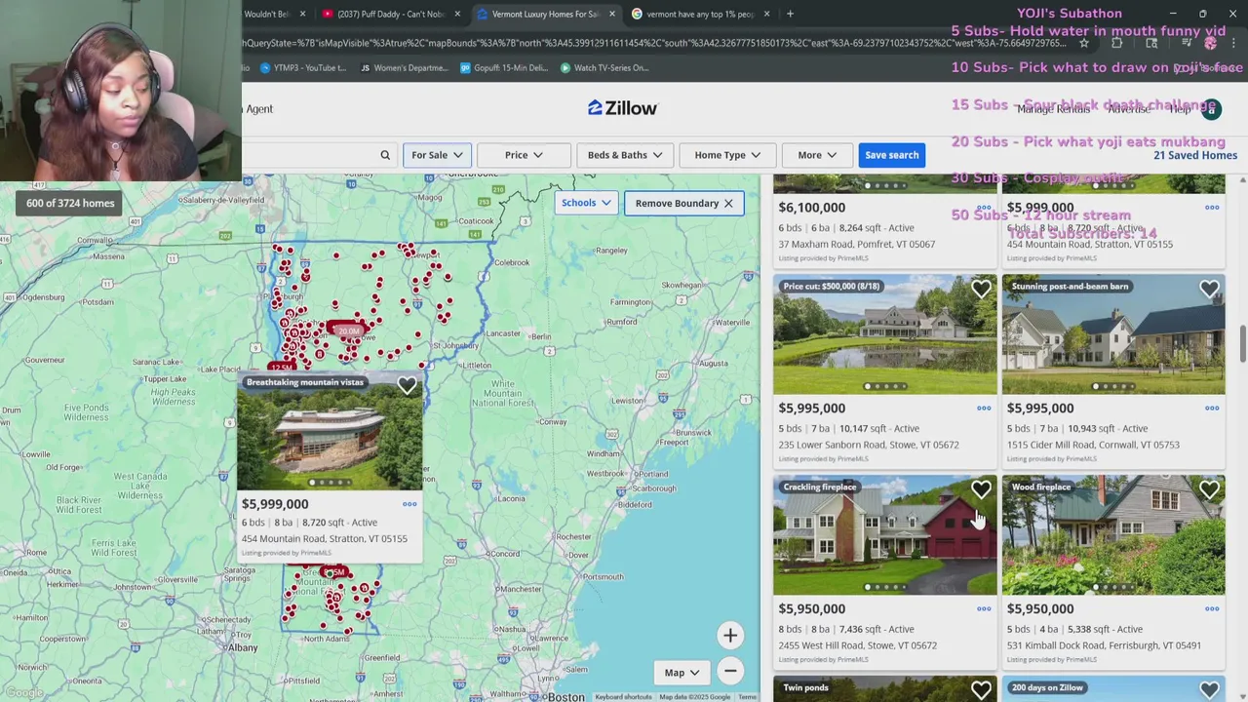Open the Home Type filter
Image resolution: width=1248 pixels, height=702 pixels.
tap(727, 155)
